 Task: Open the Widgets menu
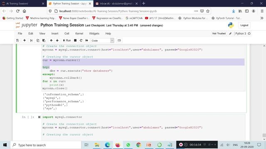click(x=94, y=34)
